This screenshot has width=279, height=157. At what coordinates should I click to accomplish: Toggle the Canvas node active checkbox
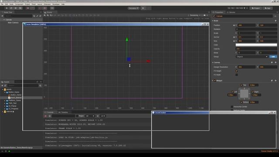[214, 16]
